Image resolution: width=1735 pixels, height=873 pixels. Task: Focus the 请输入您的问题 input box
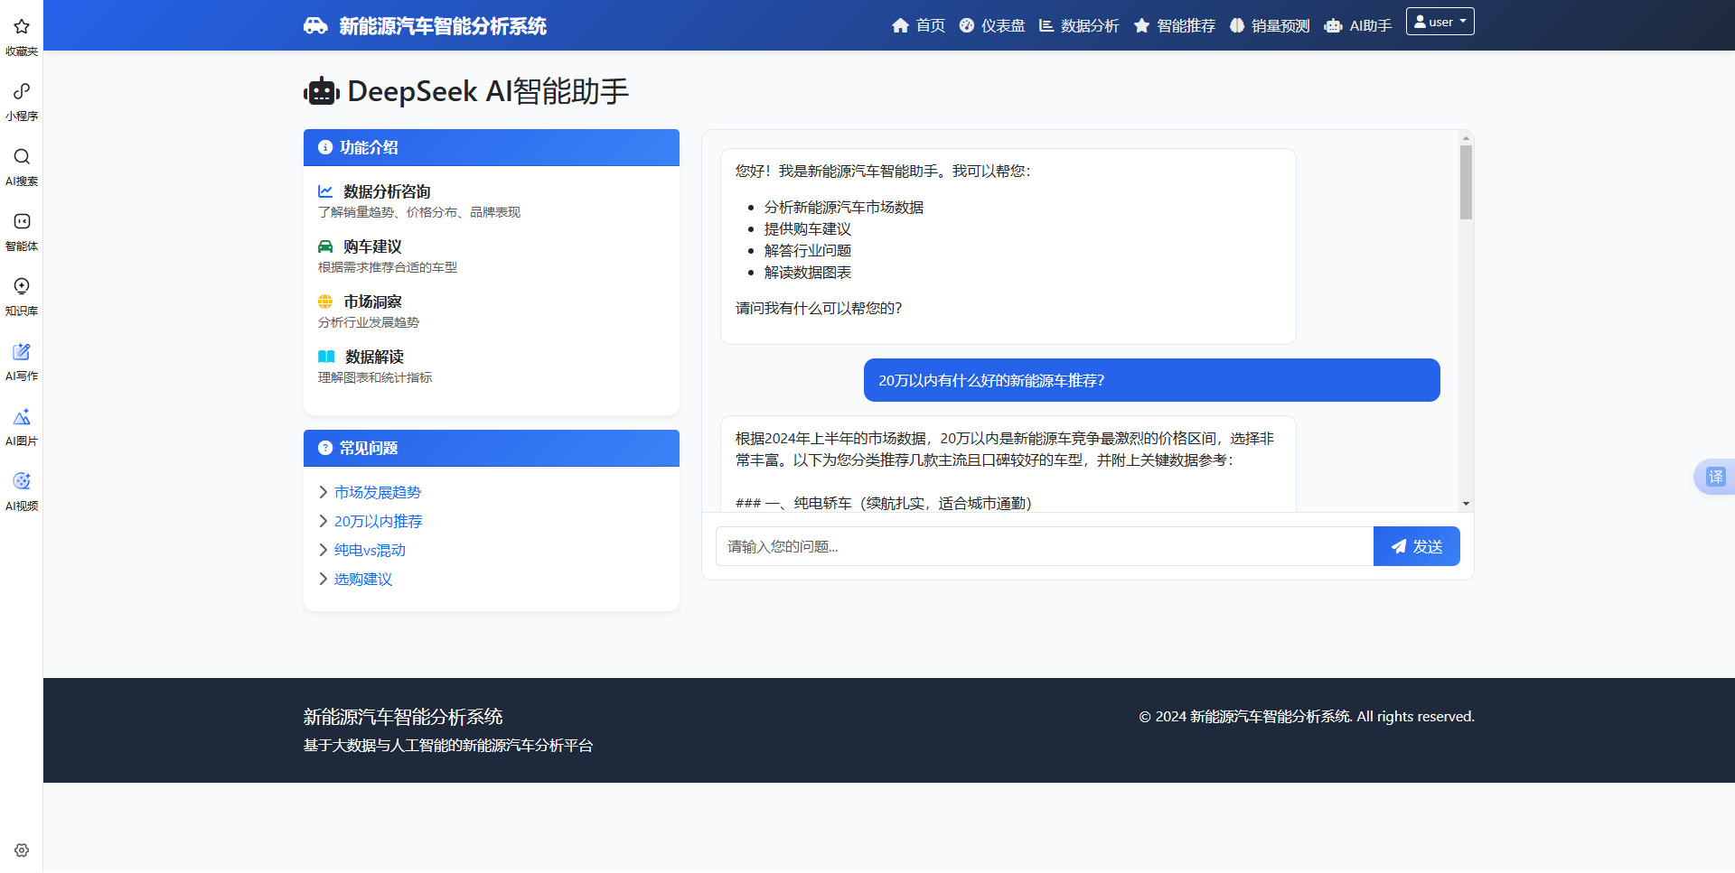point(1045,546)
